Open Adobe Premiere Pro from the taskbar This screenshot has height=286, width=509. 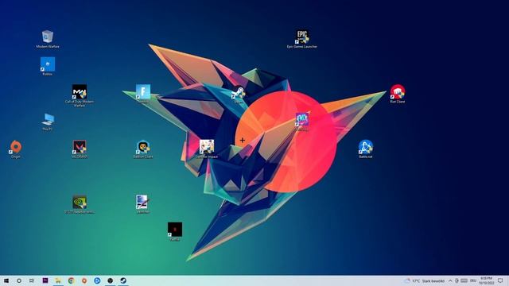pos(45,280)
